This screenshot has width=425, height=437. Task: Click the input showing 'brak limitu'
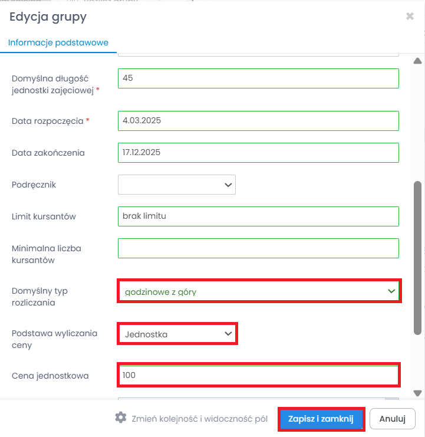point(258,216)
